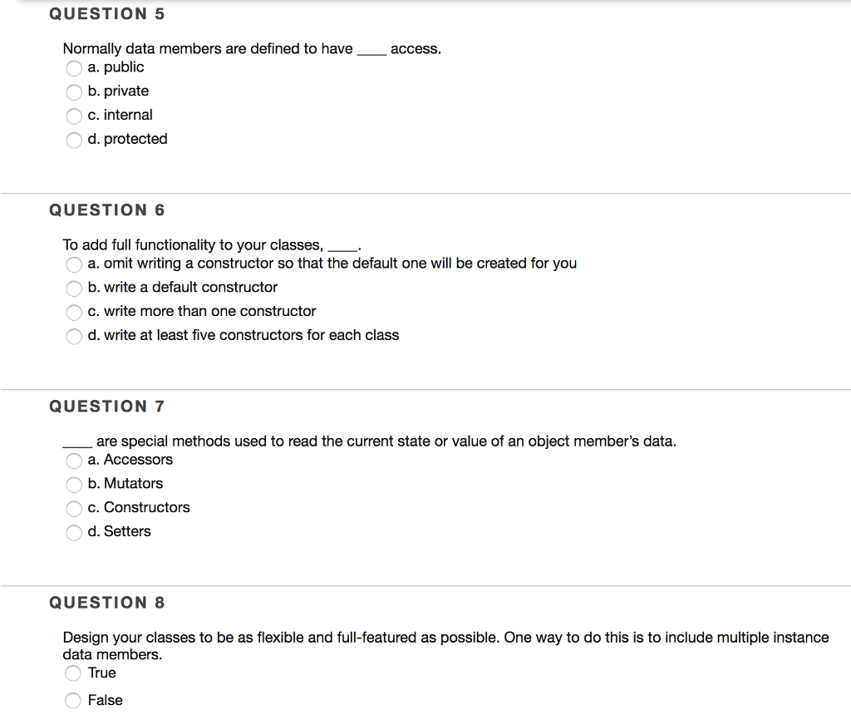Click the QUESTION 5 heading

click(107, 13)
